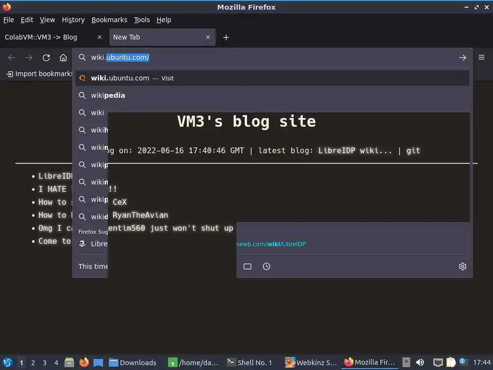Screen dimensions: 493x370
Task: Click Import bookmarks in the bookmarks toolbar
Action: [39, 74]
